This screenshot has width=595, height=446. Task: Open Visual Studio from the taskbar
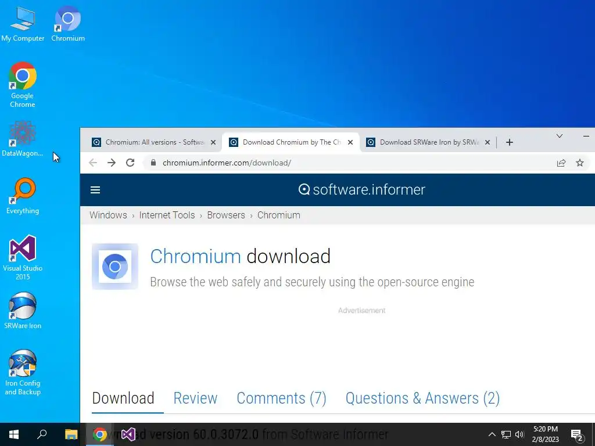pyautogui.click(x=128, y=434)
